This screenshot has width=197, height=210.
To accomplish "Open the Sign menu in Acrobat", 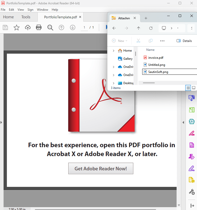I will tap(30, 10).
